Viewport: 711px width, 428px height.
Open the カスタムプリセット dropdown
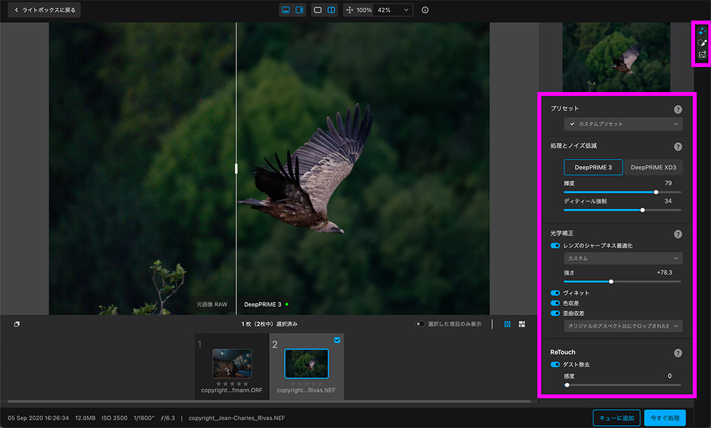pos(623,124)
